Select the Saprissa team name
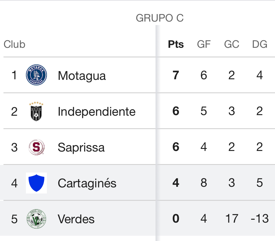The width and height of the screenshot is (275, 241). (x=81, y=147)
